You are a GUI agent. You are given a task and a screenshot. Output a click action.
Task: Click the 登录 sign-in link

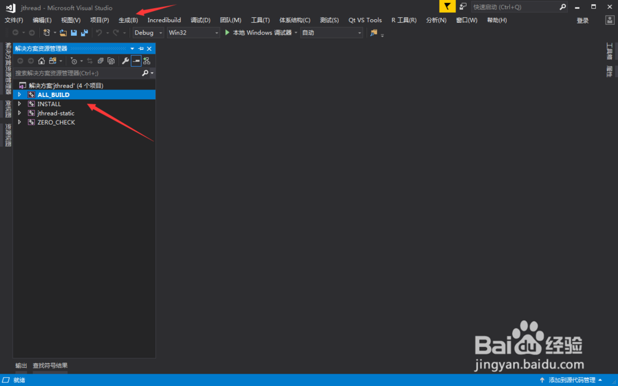click(x=583, y=20)
